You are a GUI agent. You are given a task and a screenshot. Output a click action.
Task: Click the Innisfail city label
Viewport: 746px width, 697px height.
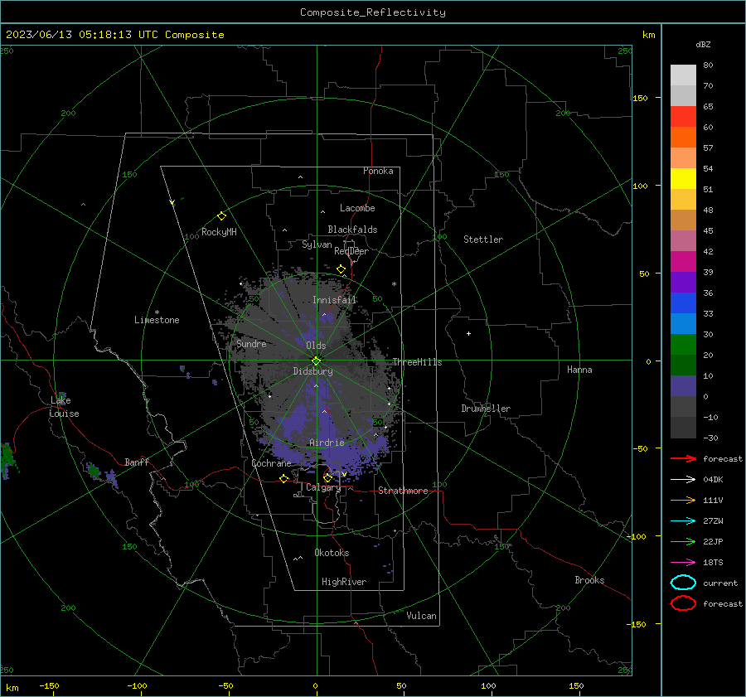[x=334, y=300]
